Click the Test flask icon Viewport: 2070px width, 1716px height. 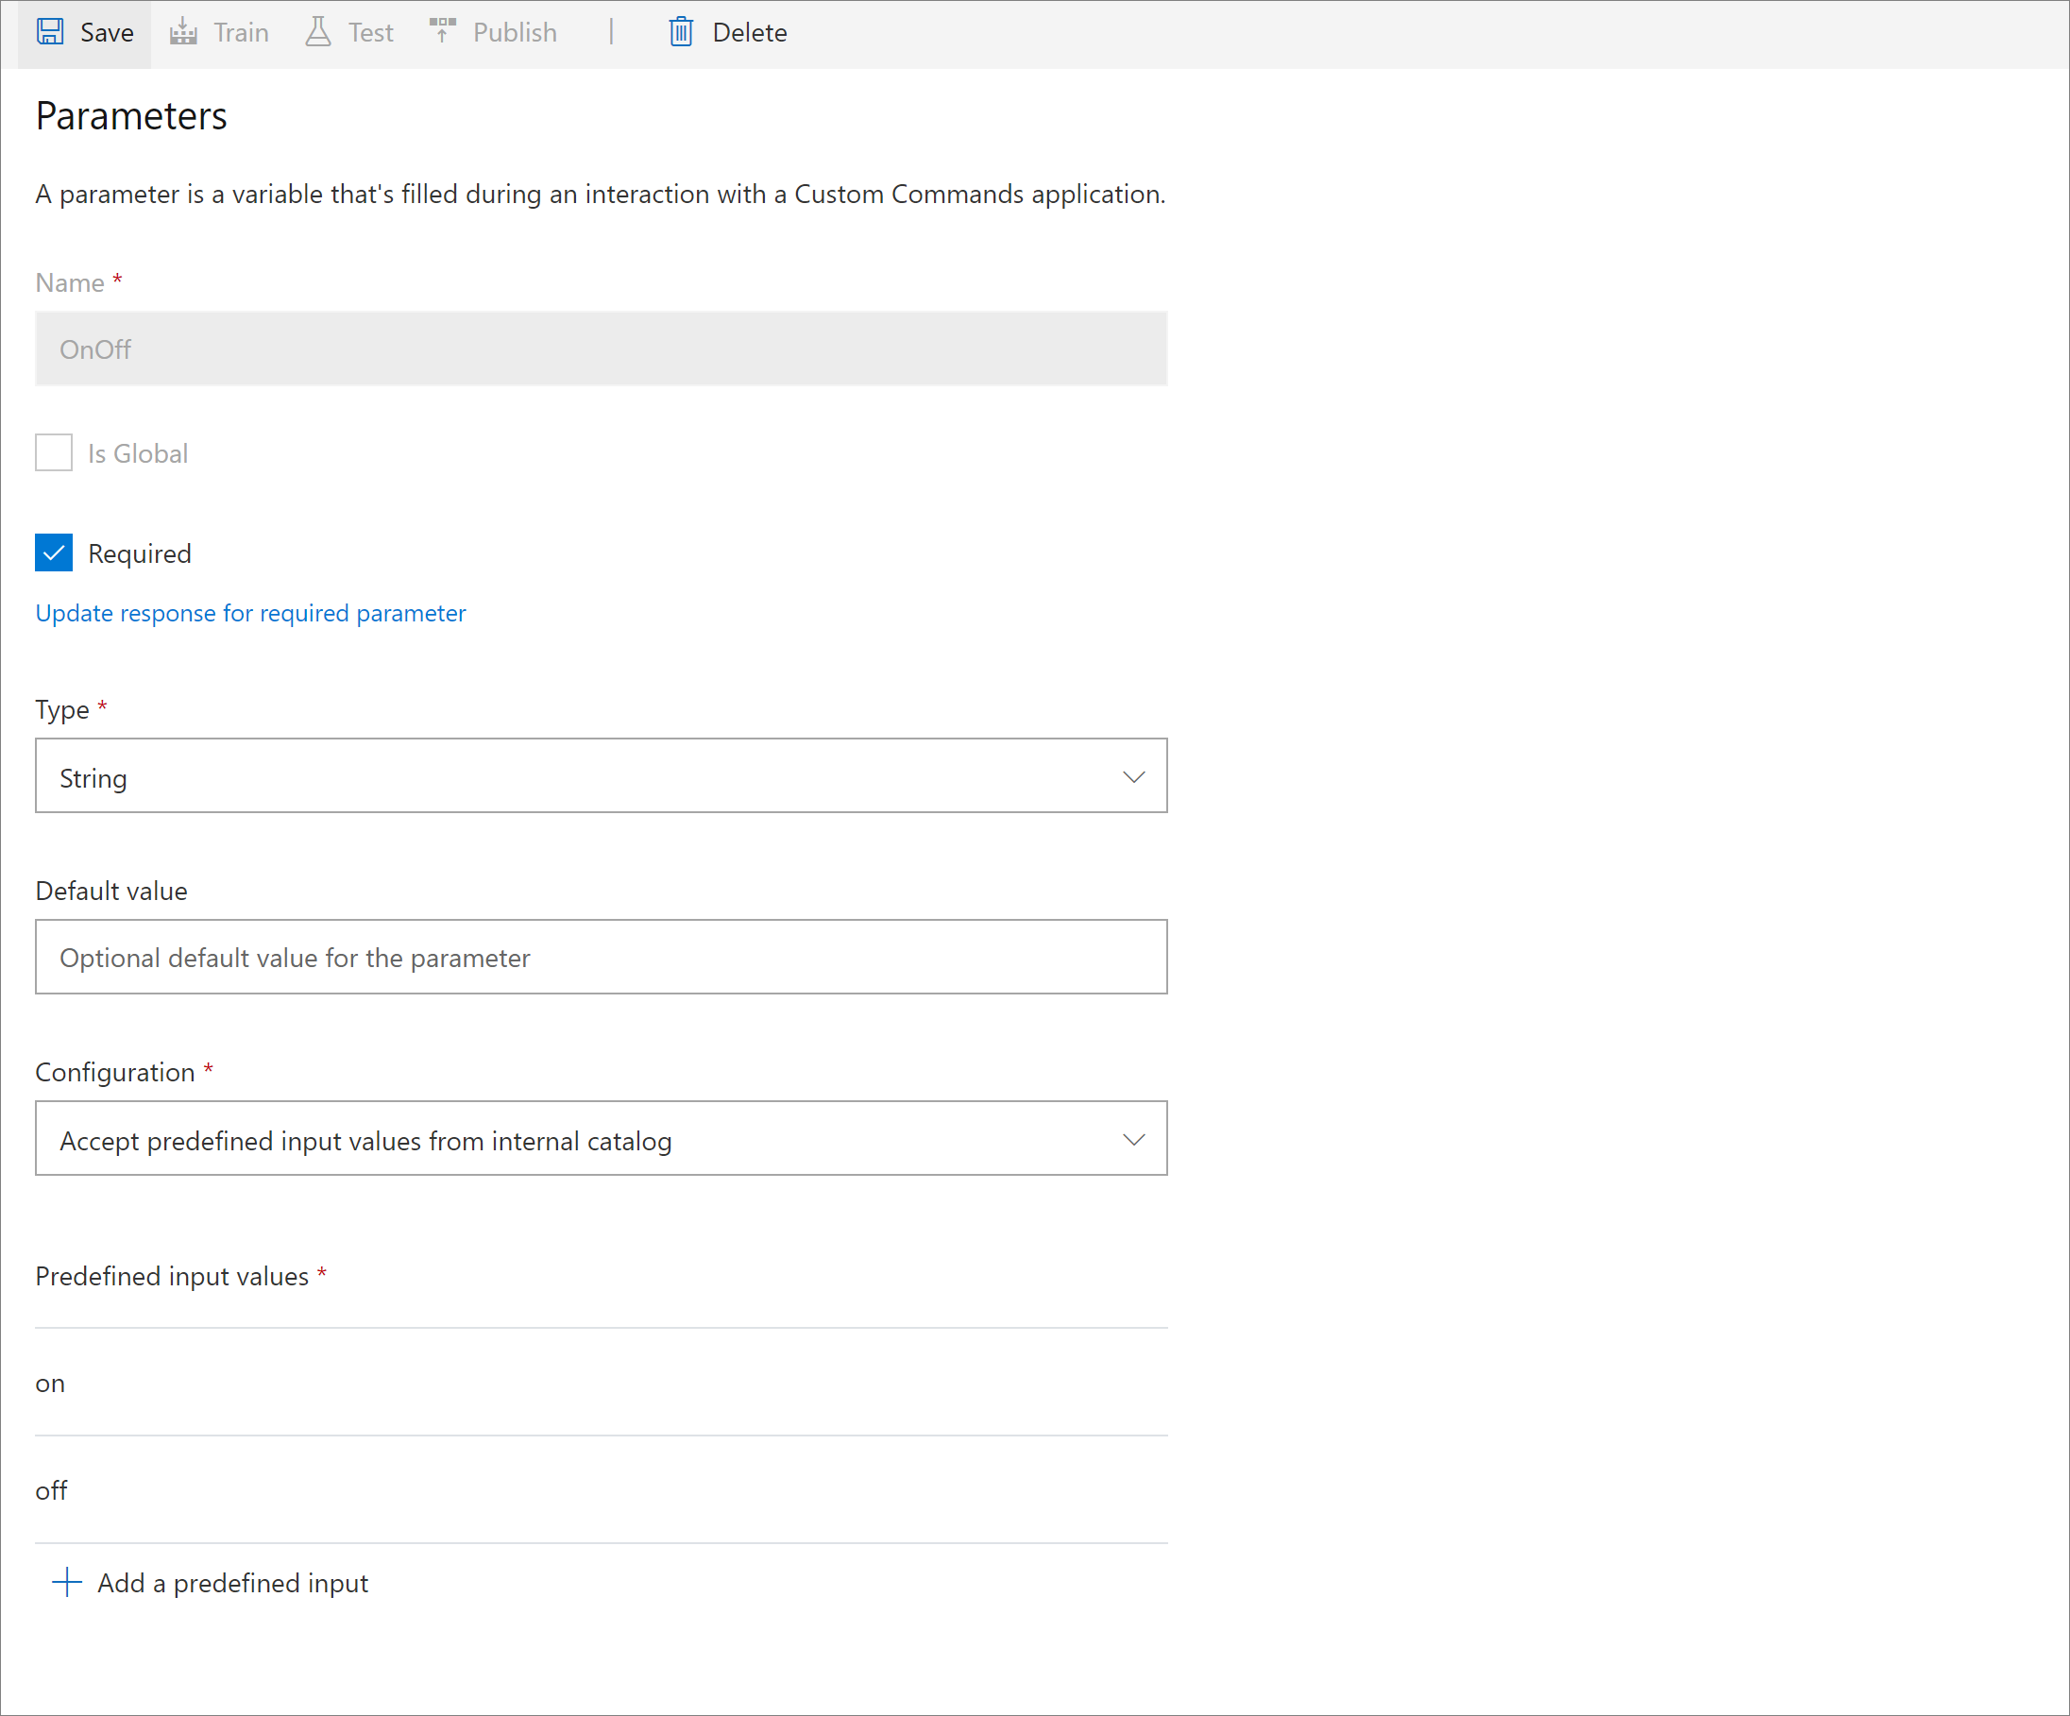pos(318,32)
